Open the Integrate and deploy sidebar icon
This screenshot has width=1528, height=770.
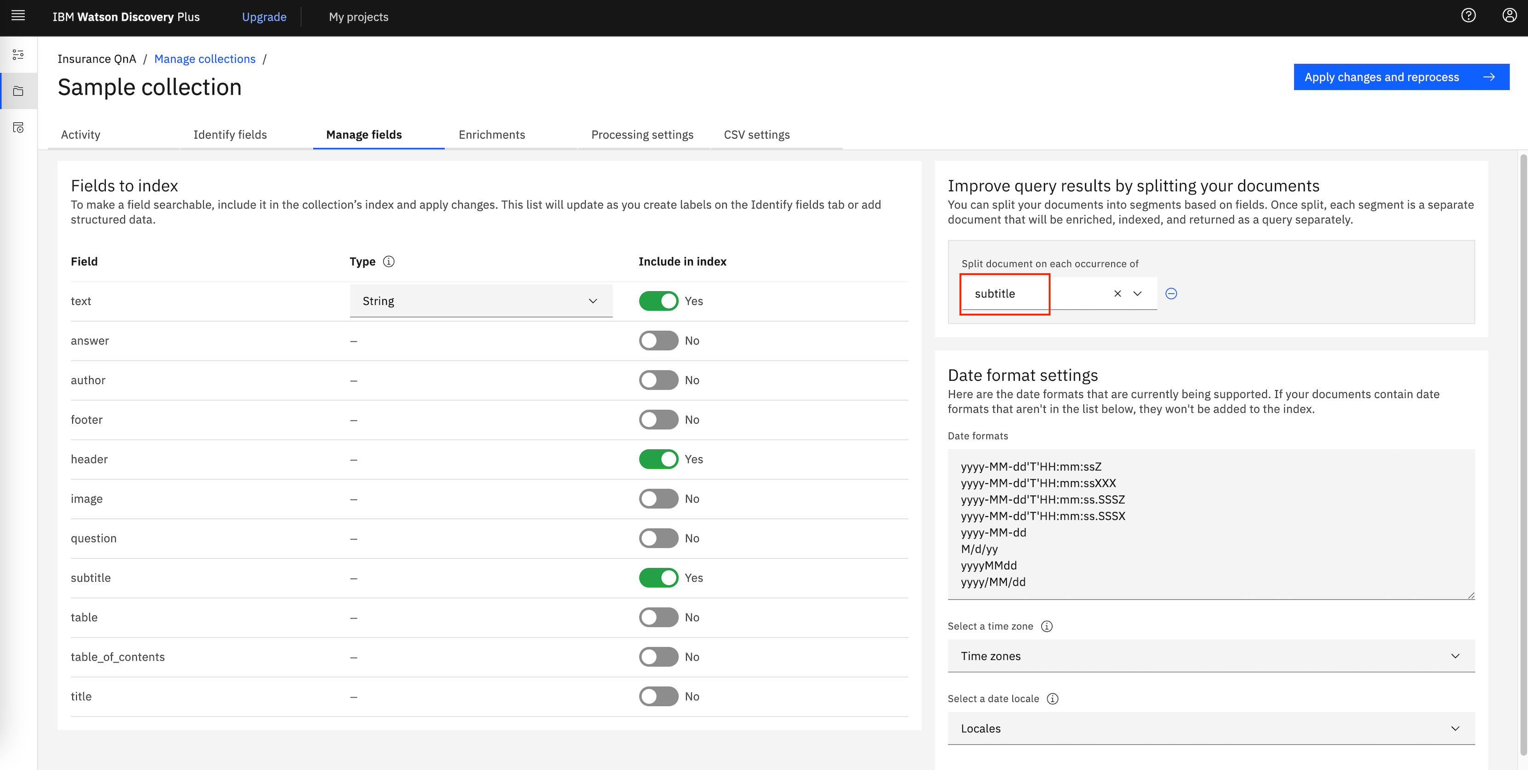tap(18, 127)
